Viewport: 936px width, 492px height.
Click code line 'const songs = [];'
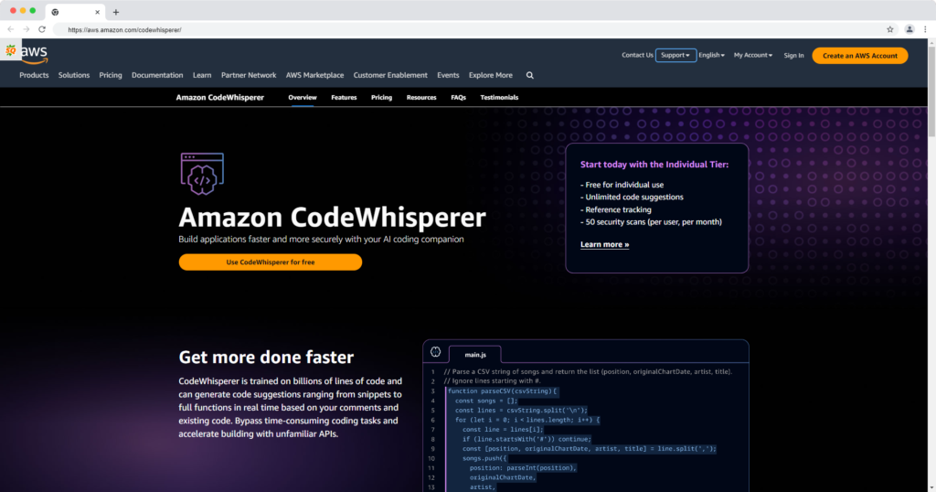click(x=486, y=401)
